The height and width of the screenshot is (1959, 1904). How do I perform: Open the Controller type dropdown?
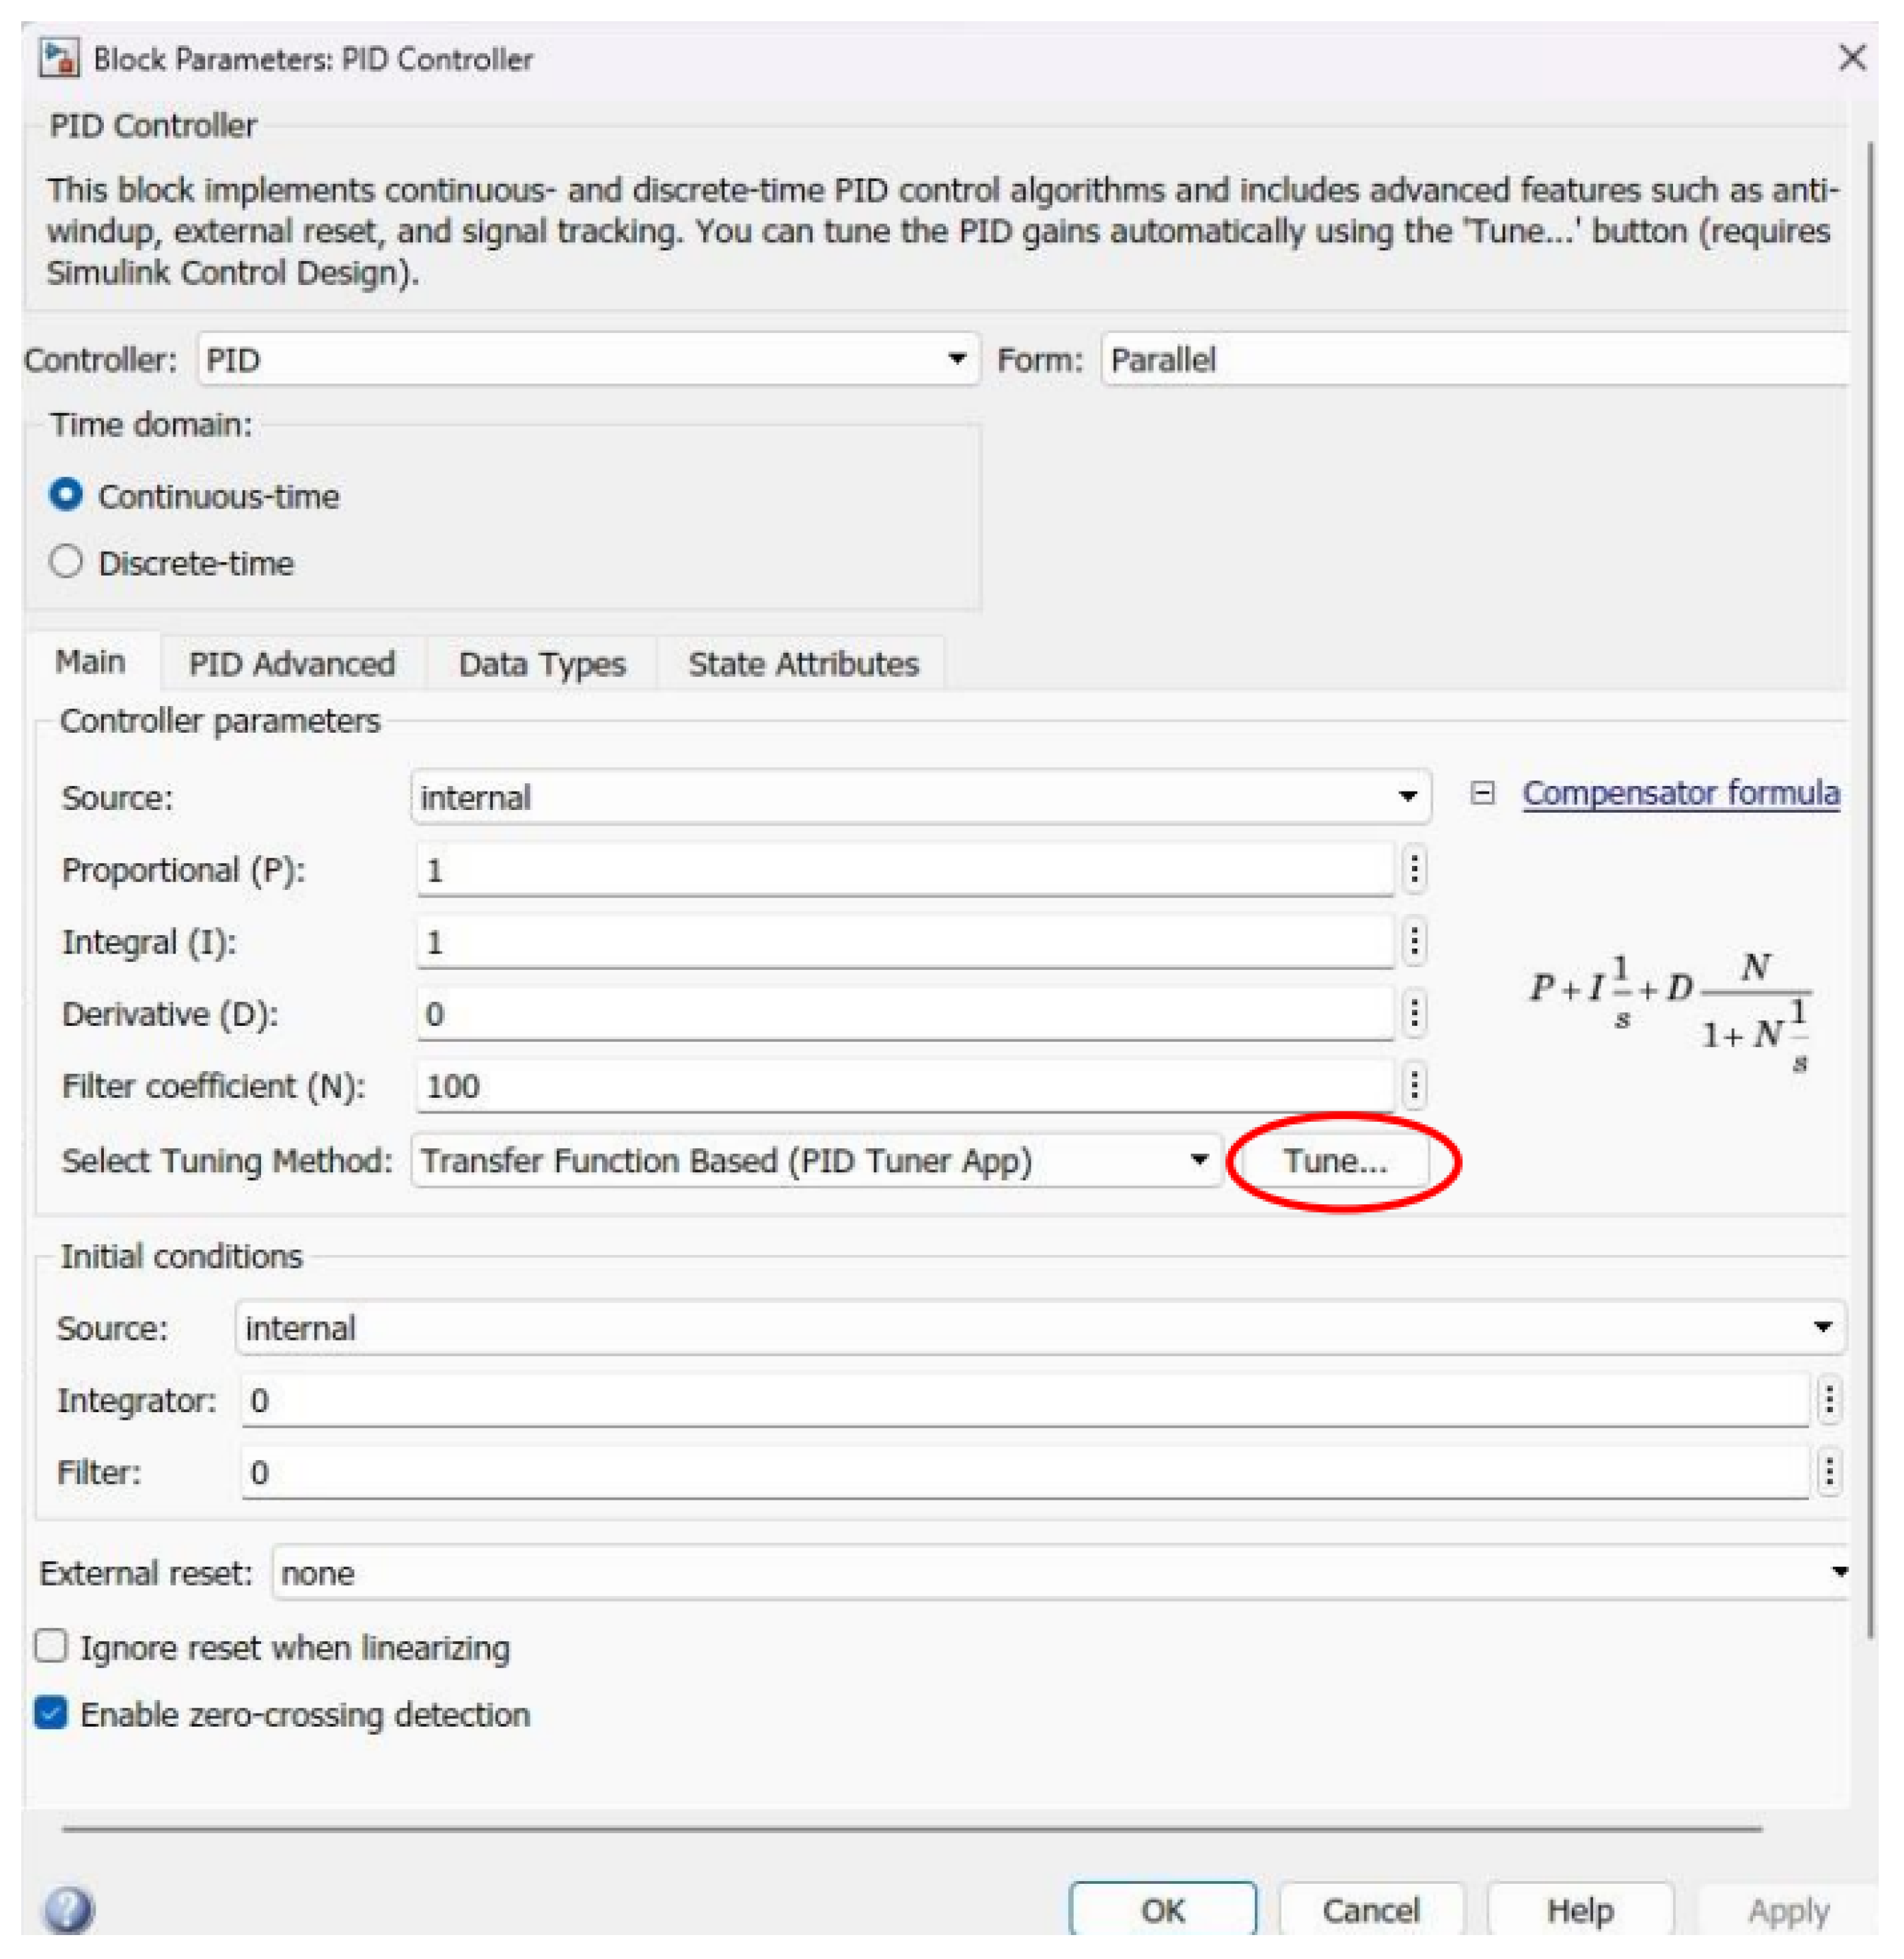tap(588, 359)
